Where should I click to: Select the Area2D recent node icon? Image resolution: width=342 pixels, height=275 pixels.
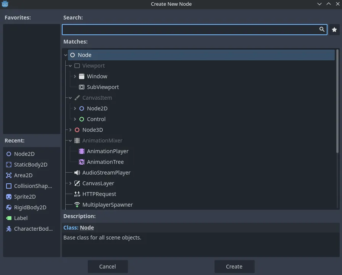coord(23,175)
